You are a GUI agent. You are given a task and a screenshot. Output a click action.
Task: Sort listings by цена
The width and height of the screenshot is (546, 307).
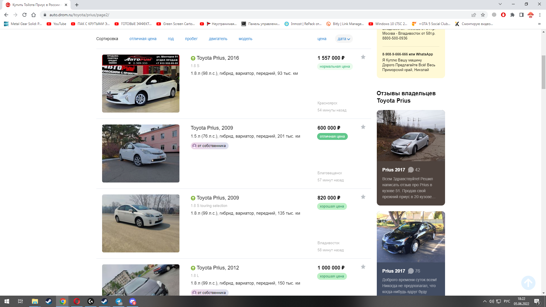click(322, 39)
